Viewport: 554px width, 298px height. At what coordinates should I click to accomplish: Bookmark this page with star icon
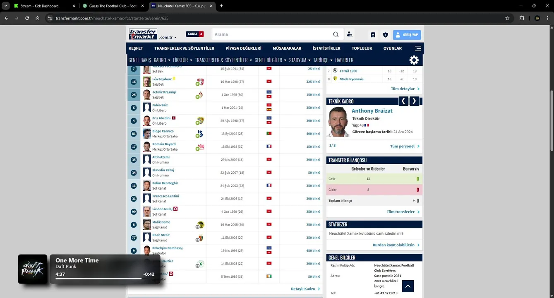coord(507,18)
